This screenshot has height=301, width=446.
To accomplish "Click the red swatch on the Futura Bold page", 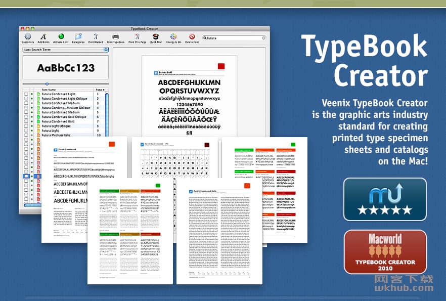I will pyautogui.click(x=221, y=66).
